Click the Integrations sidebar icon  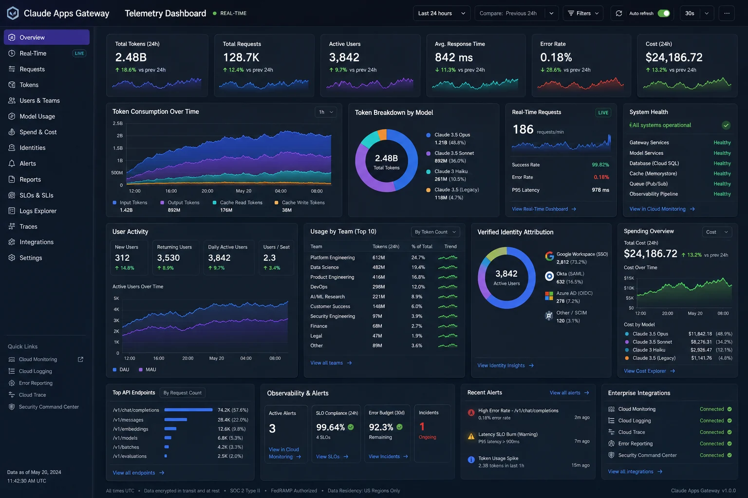[12, 242]
